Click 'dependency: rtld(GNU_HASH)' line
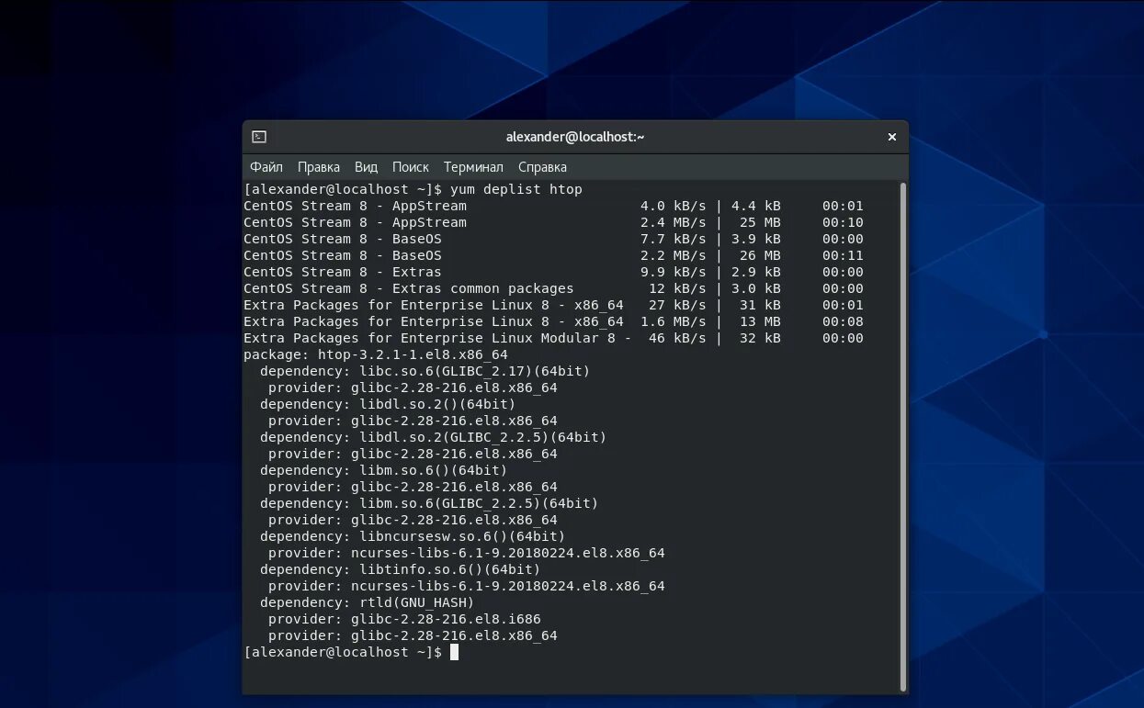This screenshot has height=708, width=1144. (367, 602)
